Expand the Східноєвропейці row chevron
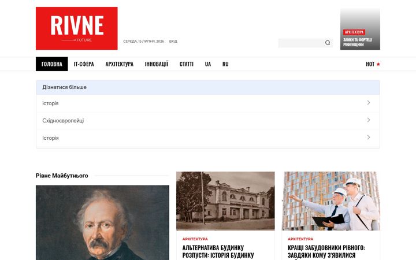The width and height of the screenshot is (416, 260). (369, 120)
